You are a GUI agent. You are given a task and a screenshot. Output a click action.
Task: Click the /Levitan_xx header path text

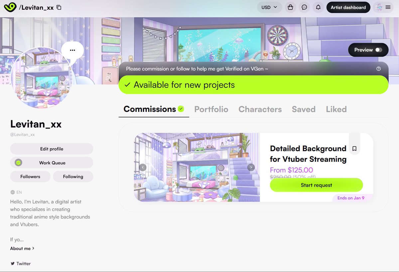coord(36,7)
